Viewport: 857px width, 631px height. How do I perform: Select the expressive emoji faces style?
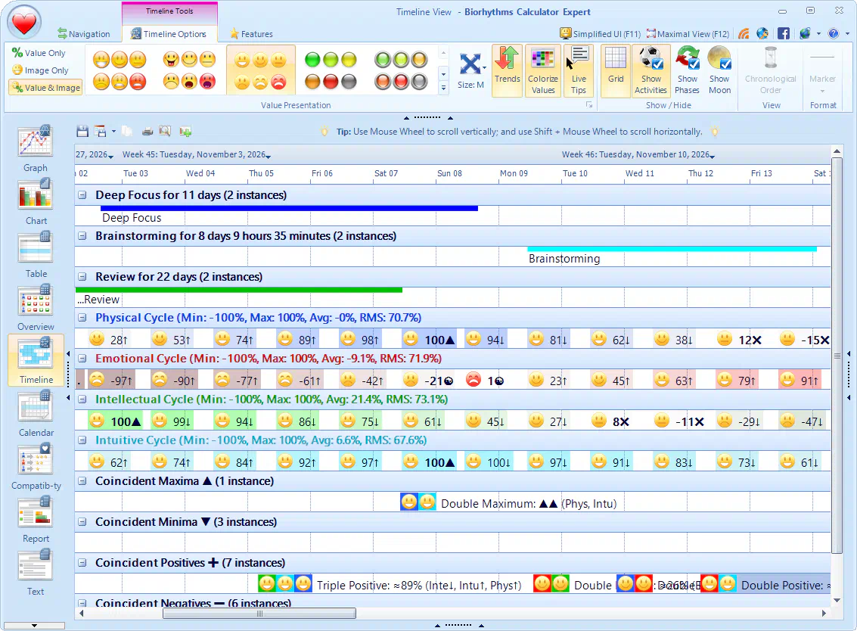[189, 70]
